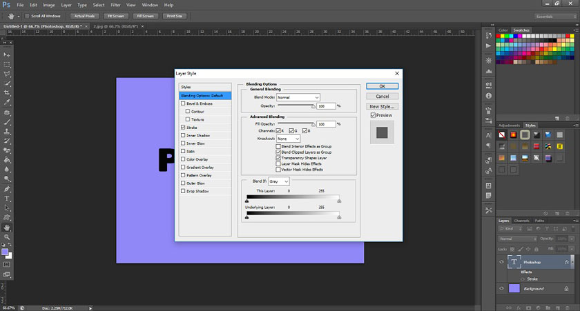
Task: Click the fx icon on Photoshop layer
Action: 566,262
